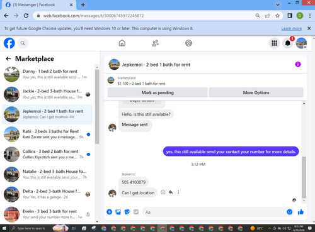Choose a GIF icon
Viewport: 315px width, 232px height.
pos(136,212)
